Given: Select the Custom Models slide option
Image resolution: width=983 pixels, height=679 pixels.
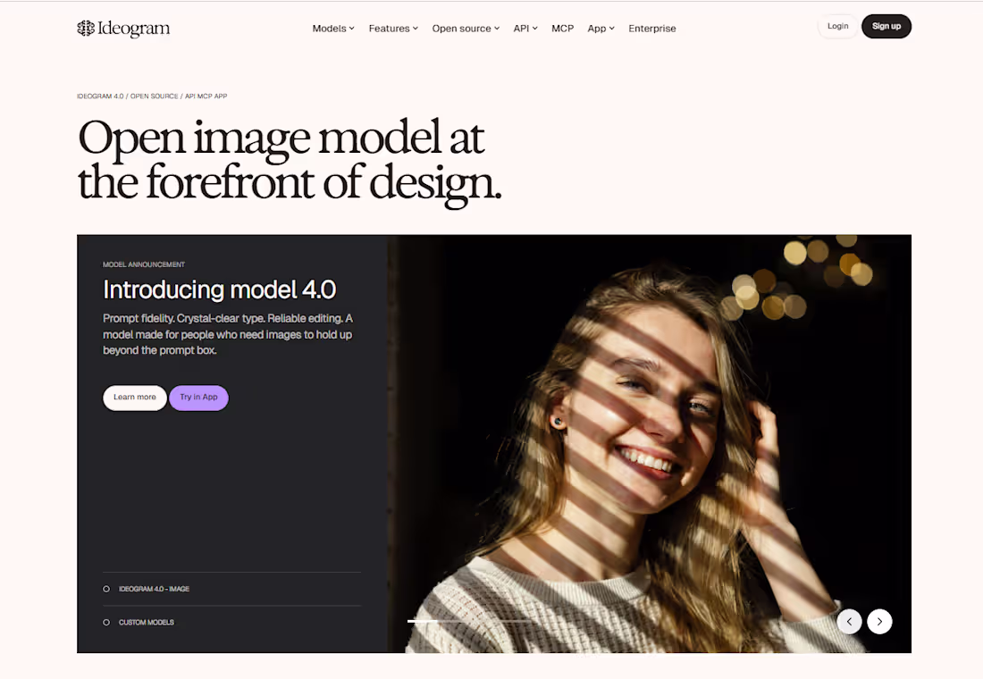Looking at the screenshot, I should point(231,622).
